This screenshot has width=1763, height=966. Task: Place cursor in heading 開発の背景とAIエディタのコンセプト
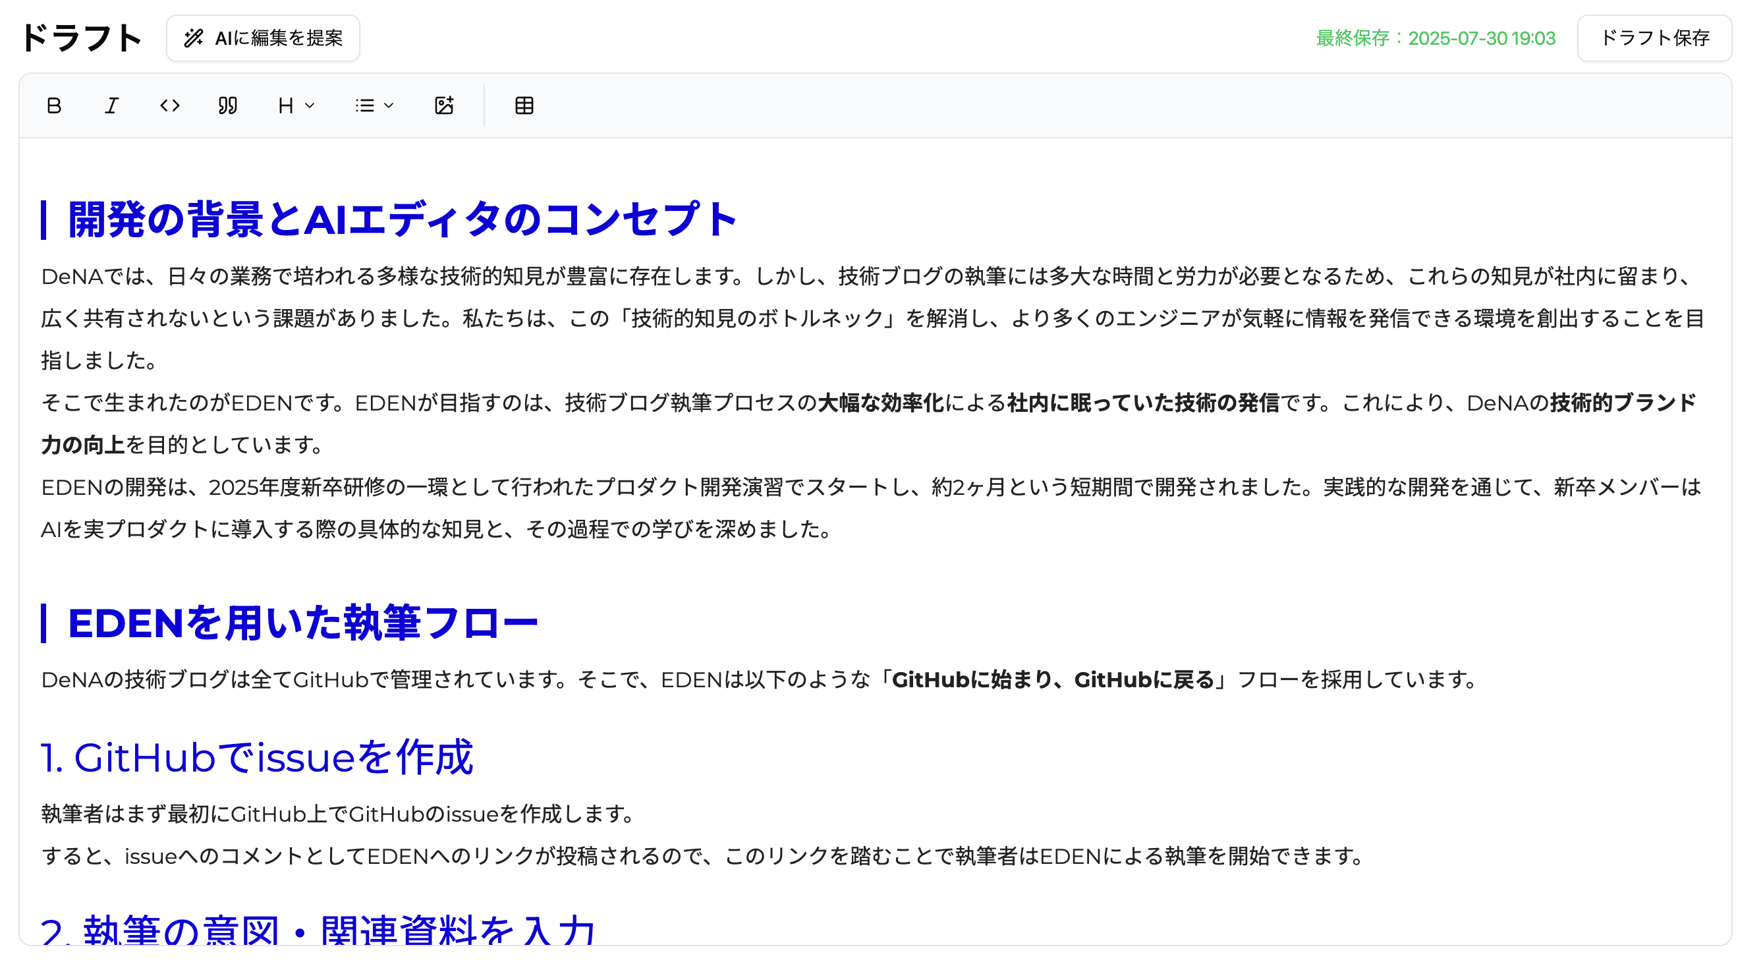coord(403,220)
